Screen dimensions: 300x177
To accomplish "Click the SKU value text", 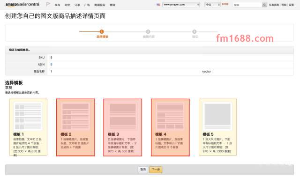I will pyautogui.click(x=51, y=58).
